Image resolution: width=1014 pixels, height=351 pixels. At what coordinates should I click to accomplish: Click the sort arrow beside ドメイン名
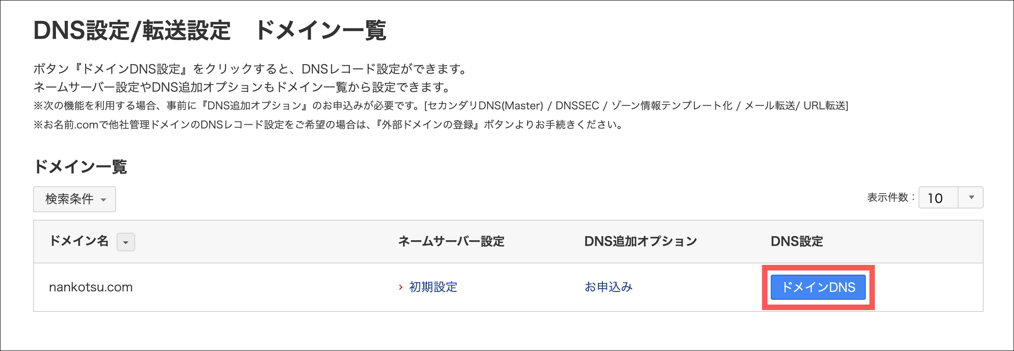(125, 242)
